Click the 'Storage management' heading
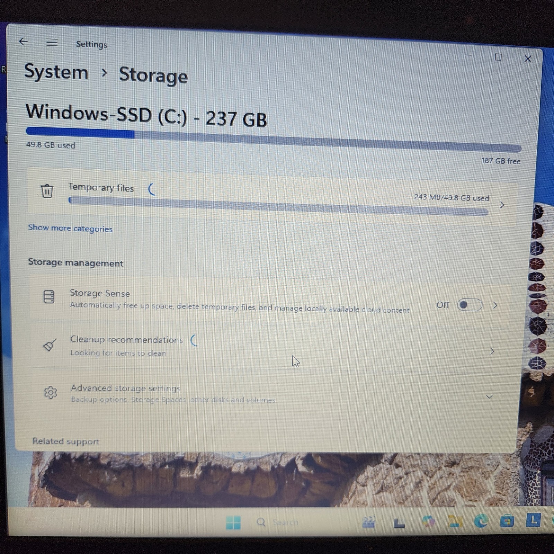This screenshot has height=554, width=554. pyautogui.click(x=75, y=262)
